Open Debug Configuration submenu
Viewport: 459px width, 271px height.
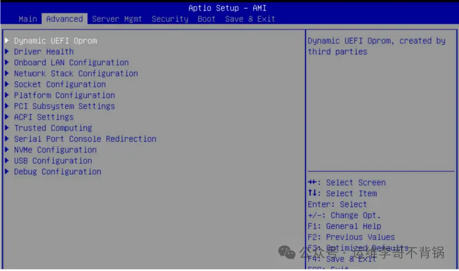click(x=58, y=171)
